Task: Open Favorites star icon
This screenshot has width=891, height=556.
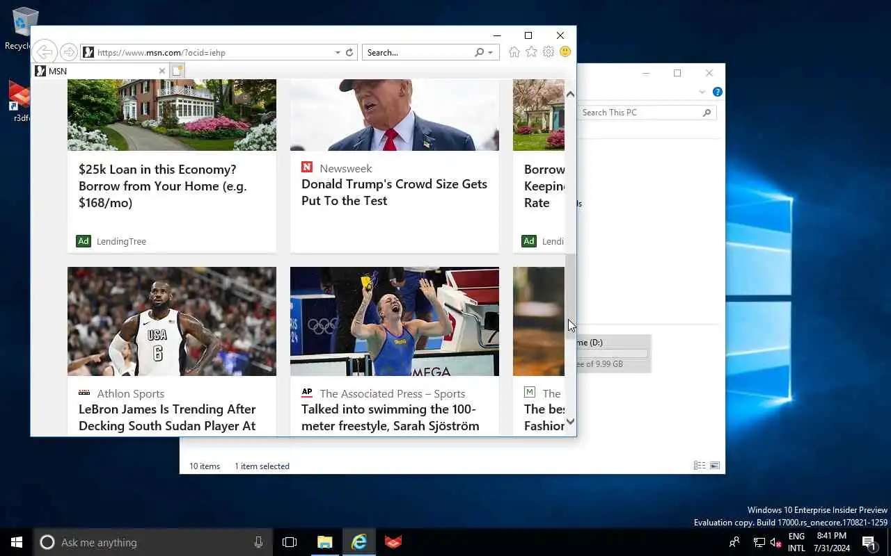Action: (531, 52)
